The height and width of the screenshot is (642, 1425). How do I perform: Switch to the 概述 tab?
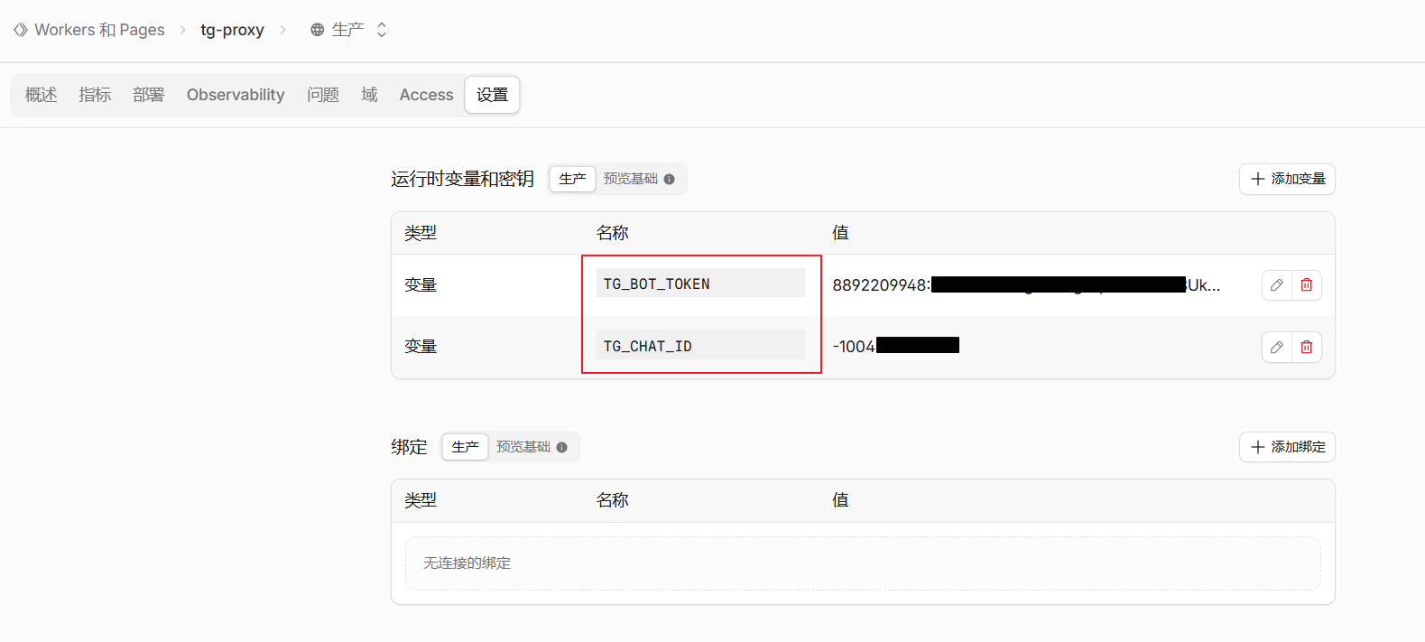(x=41, y=95)
